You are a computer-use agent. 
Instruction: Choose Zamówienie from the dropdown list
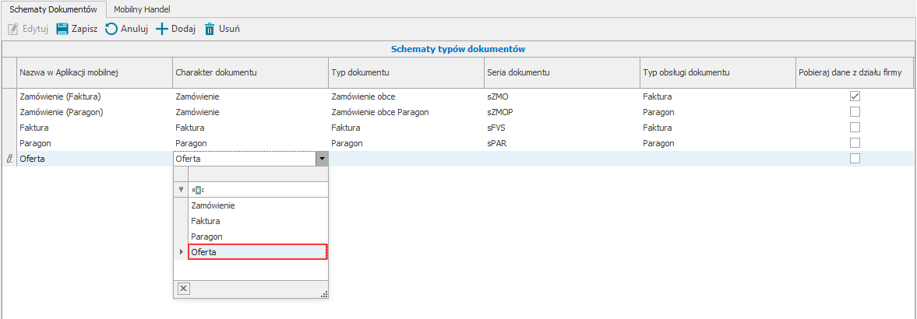click(213, 205)
